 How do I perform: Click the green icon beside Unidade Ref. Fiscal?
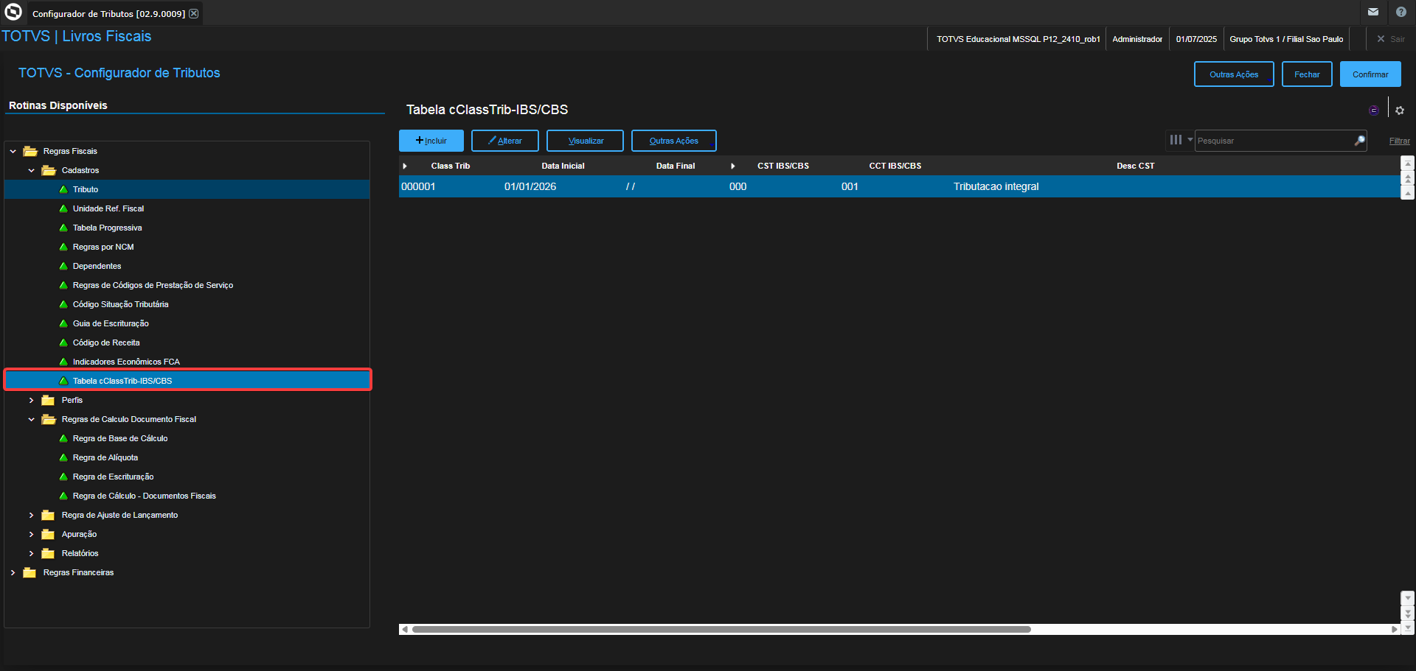coord(63,208)
